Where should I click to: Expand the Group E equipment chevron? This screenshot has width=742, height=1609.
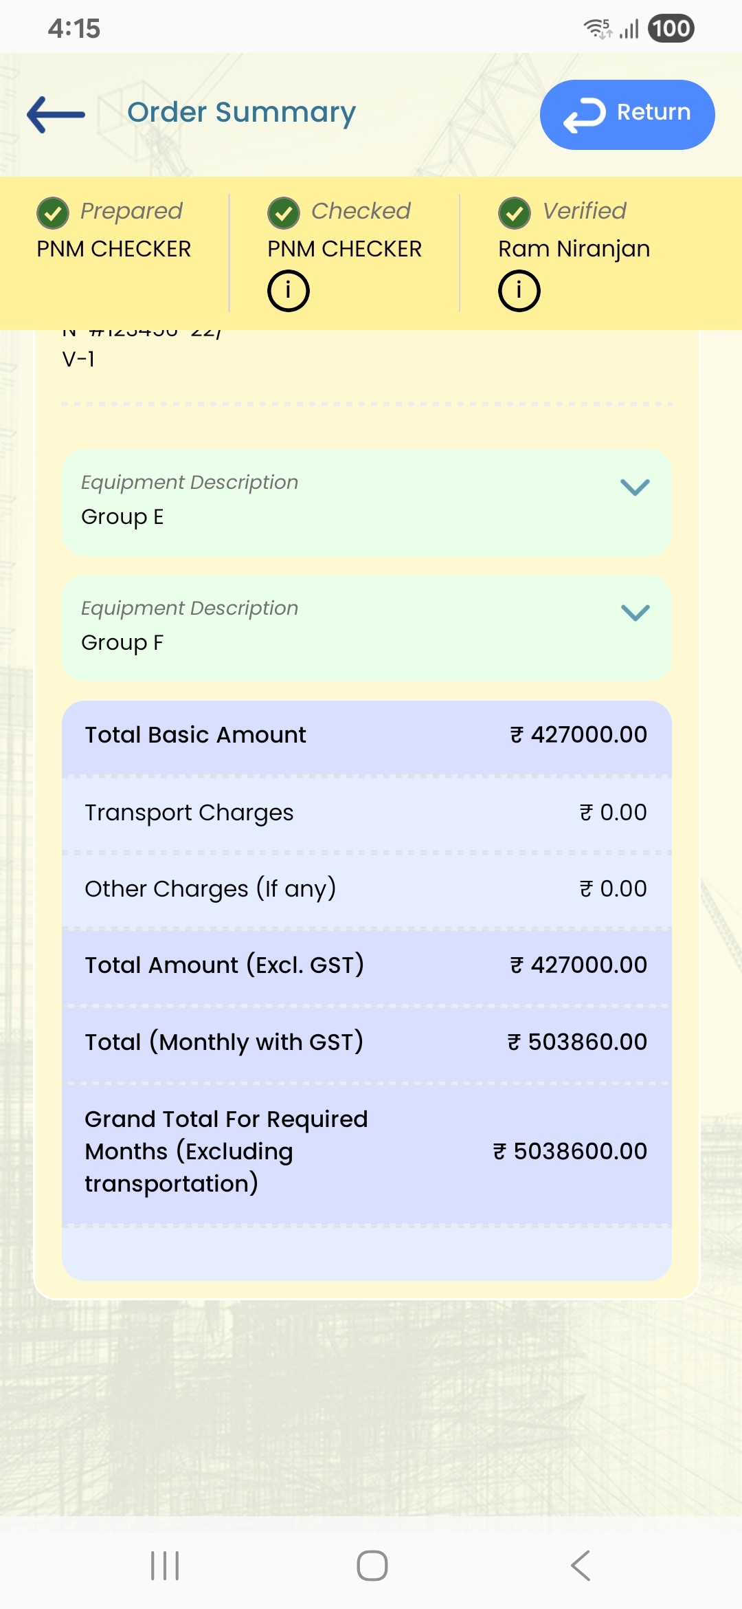point(635,487)
